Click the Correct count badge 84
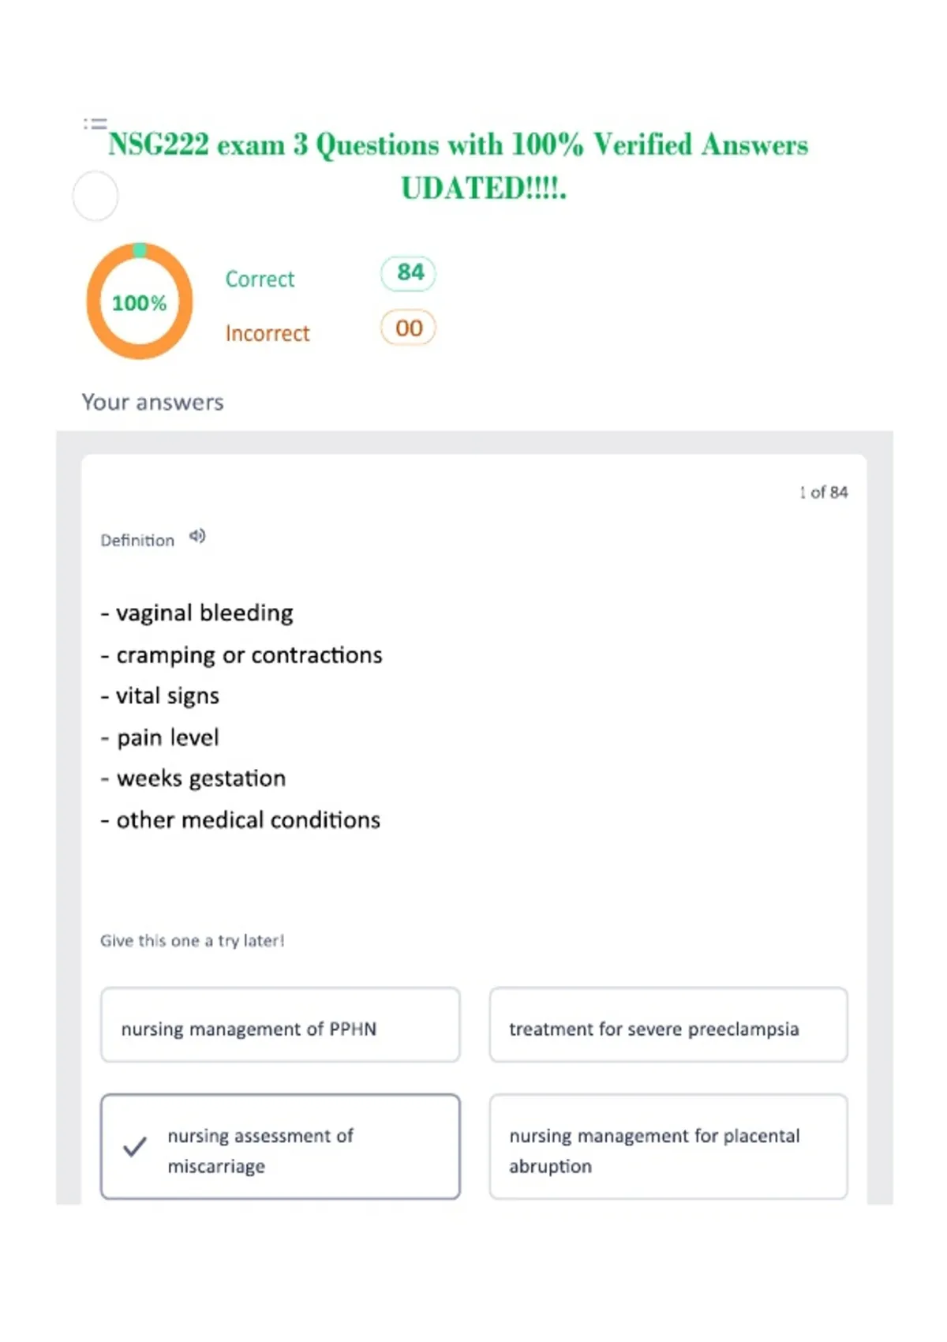This screenshot has height=1342, width=947. click(408, 273)
